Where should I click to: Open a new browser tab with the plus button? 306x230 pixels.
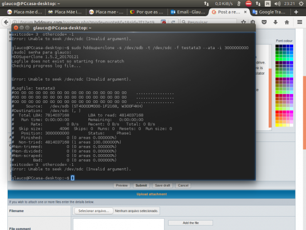tap(296, 12)
